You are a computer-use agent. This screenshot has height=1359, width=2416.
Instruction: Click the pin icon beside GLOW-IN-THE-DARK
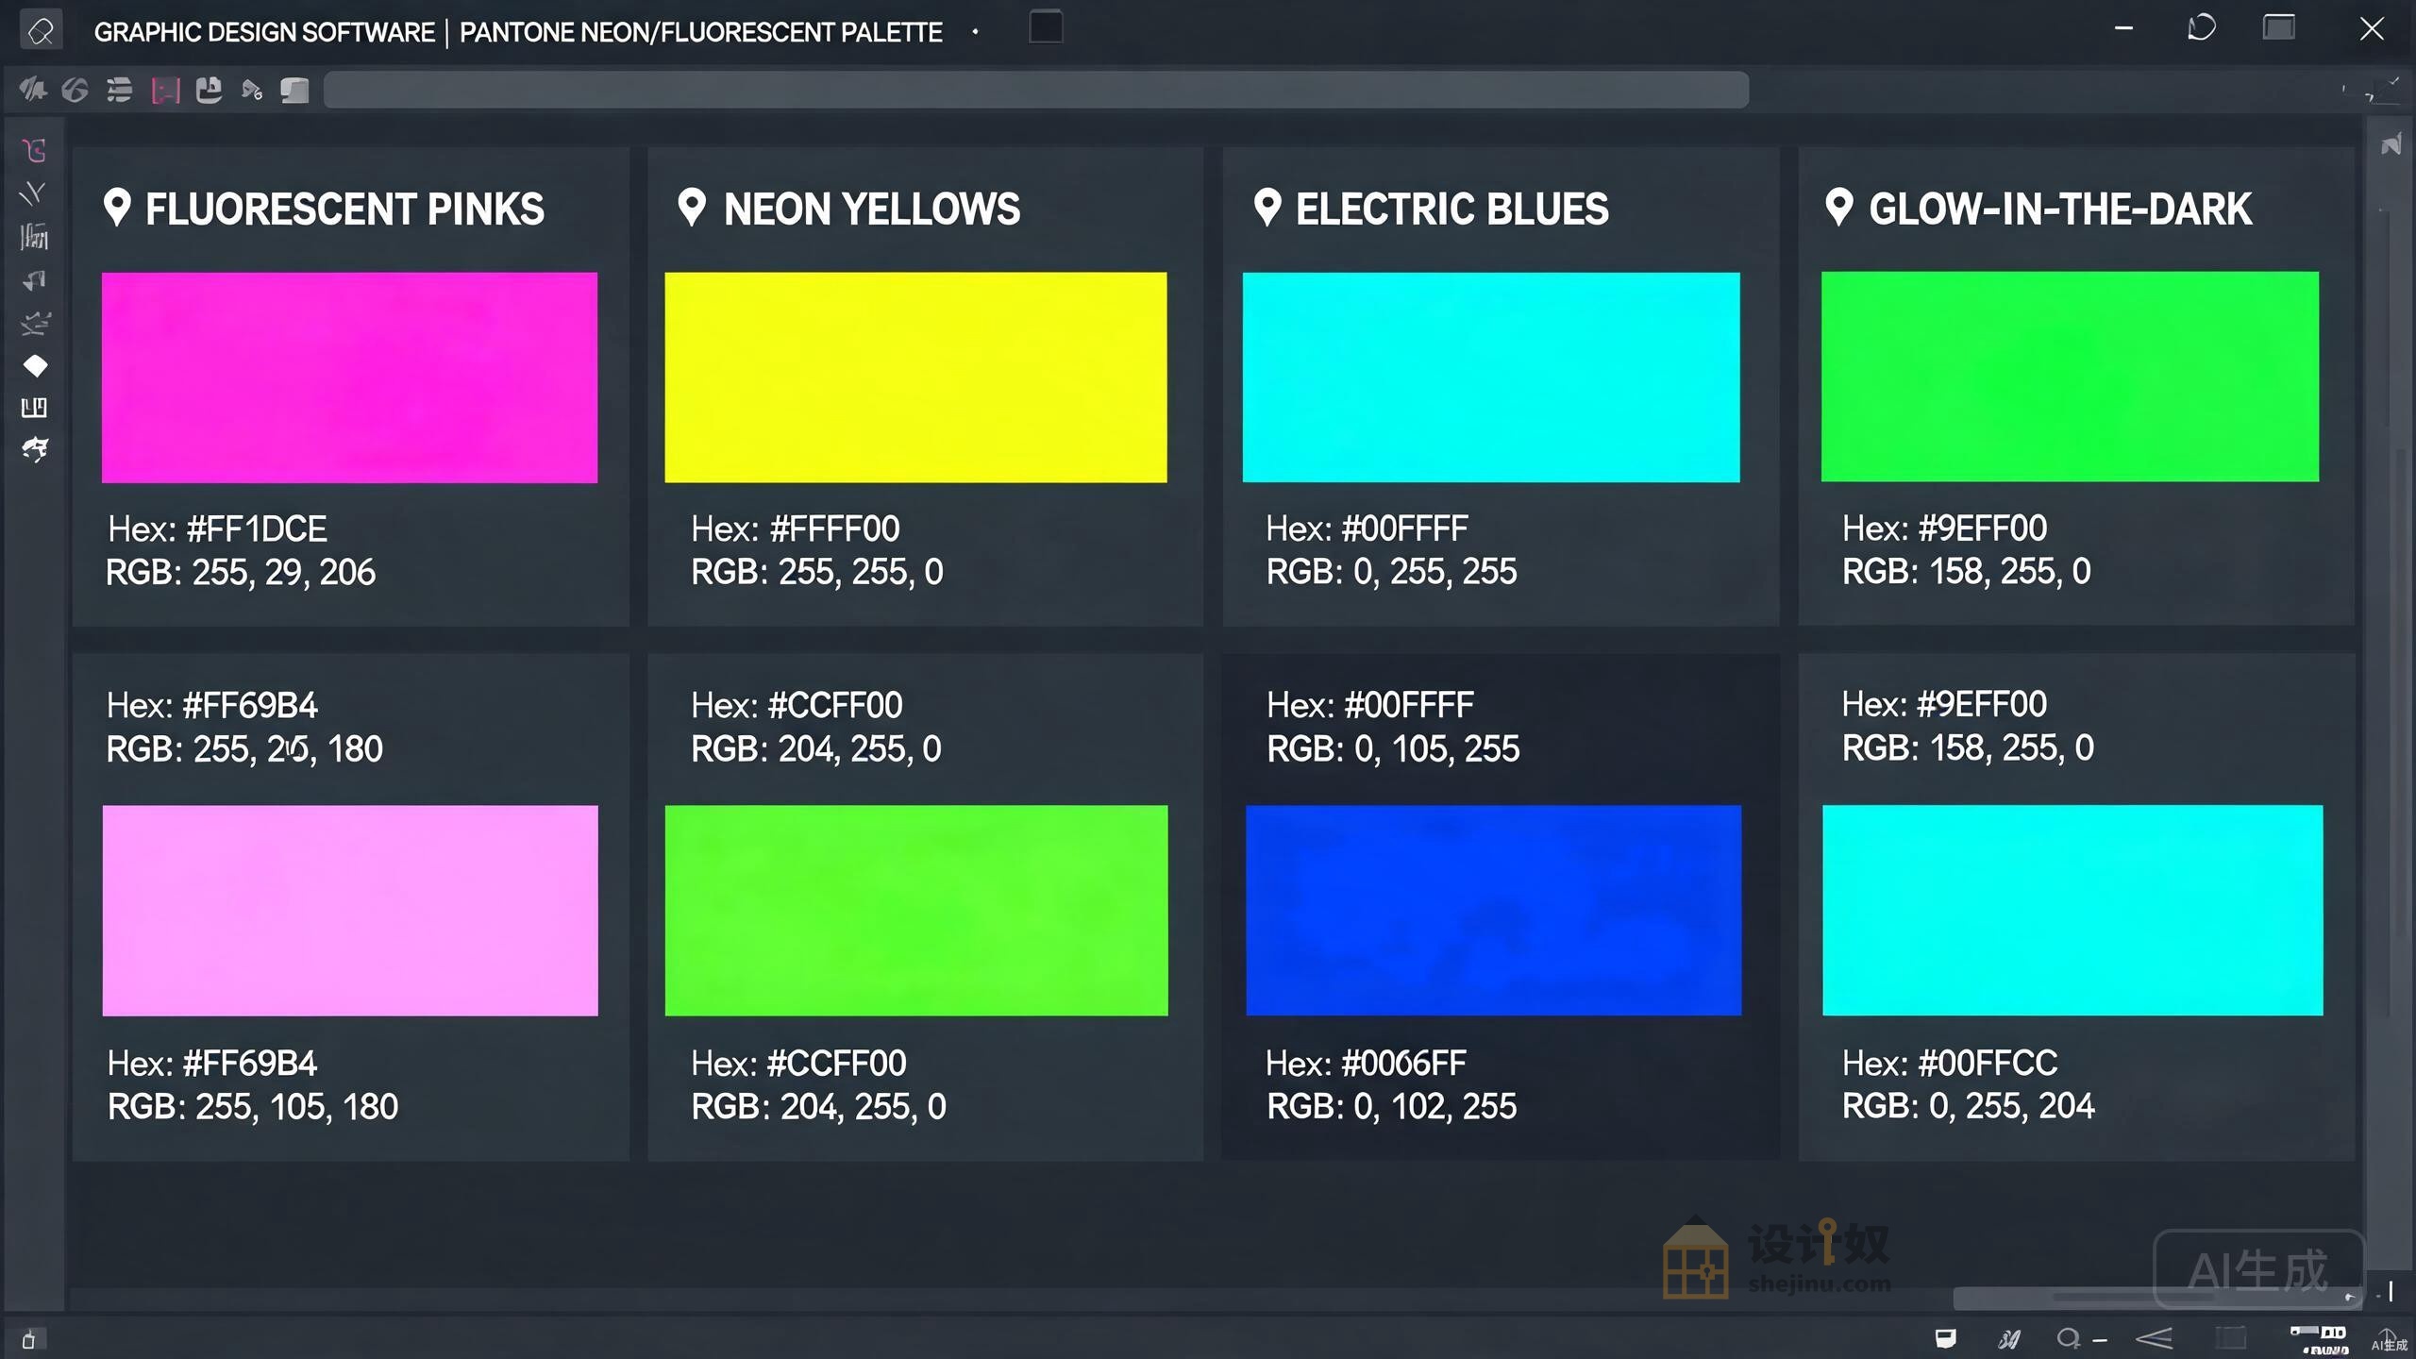click(x=1839, y=208)
